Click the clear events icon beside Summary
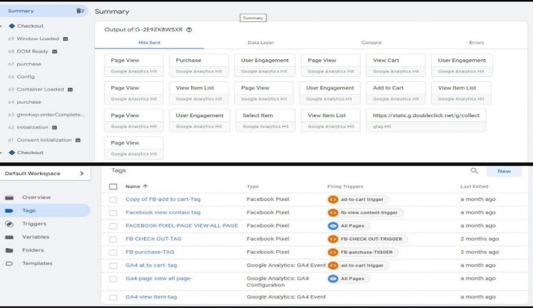 80,11
